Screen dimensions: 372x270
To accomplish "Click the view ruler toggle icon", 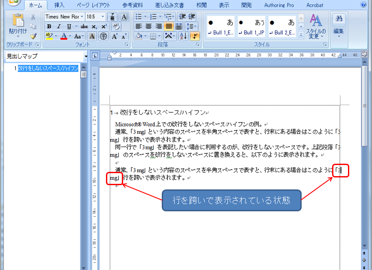I will click(364, 54).
